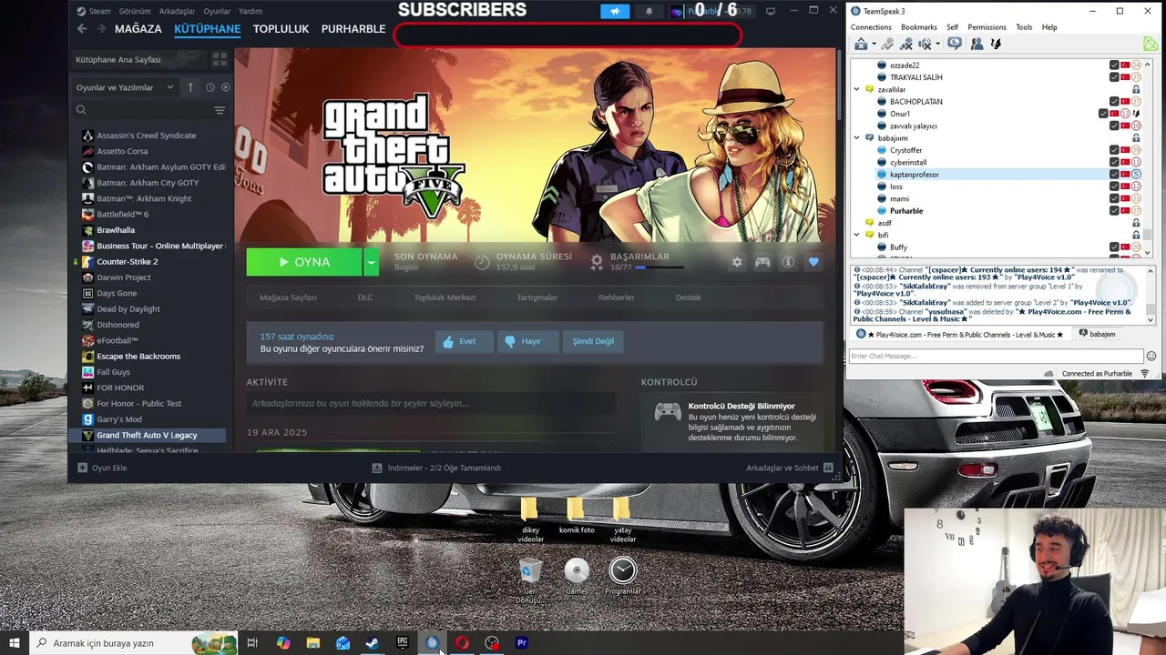Click TeamSpeak subscribe channels chat icon
This screenshot has width=1166, height=655.
pos(955,44)
